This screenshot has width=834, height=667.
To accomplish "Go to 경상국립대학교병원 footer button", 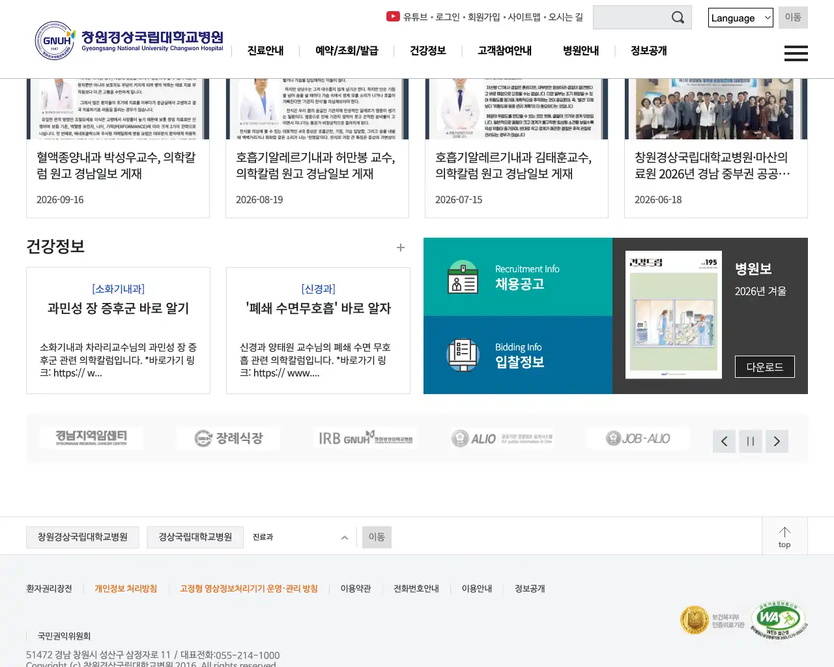I will point(195,537).
